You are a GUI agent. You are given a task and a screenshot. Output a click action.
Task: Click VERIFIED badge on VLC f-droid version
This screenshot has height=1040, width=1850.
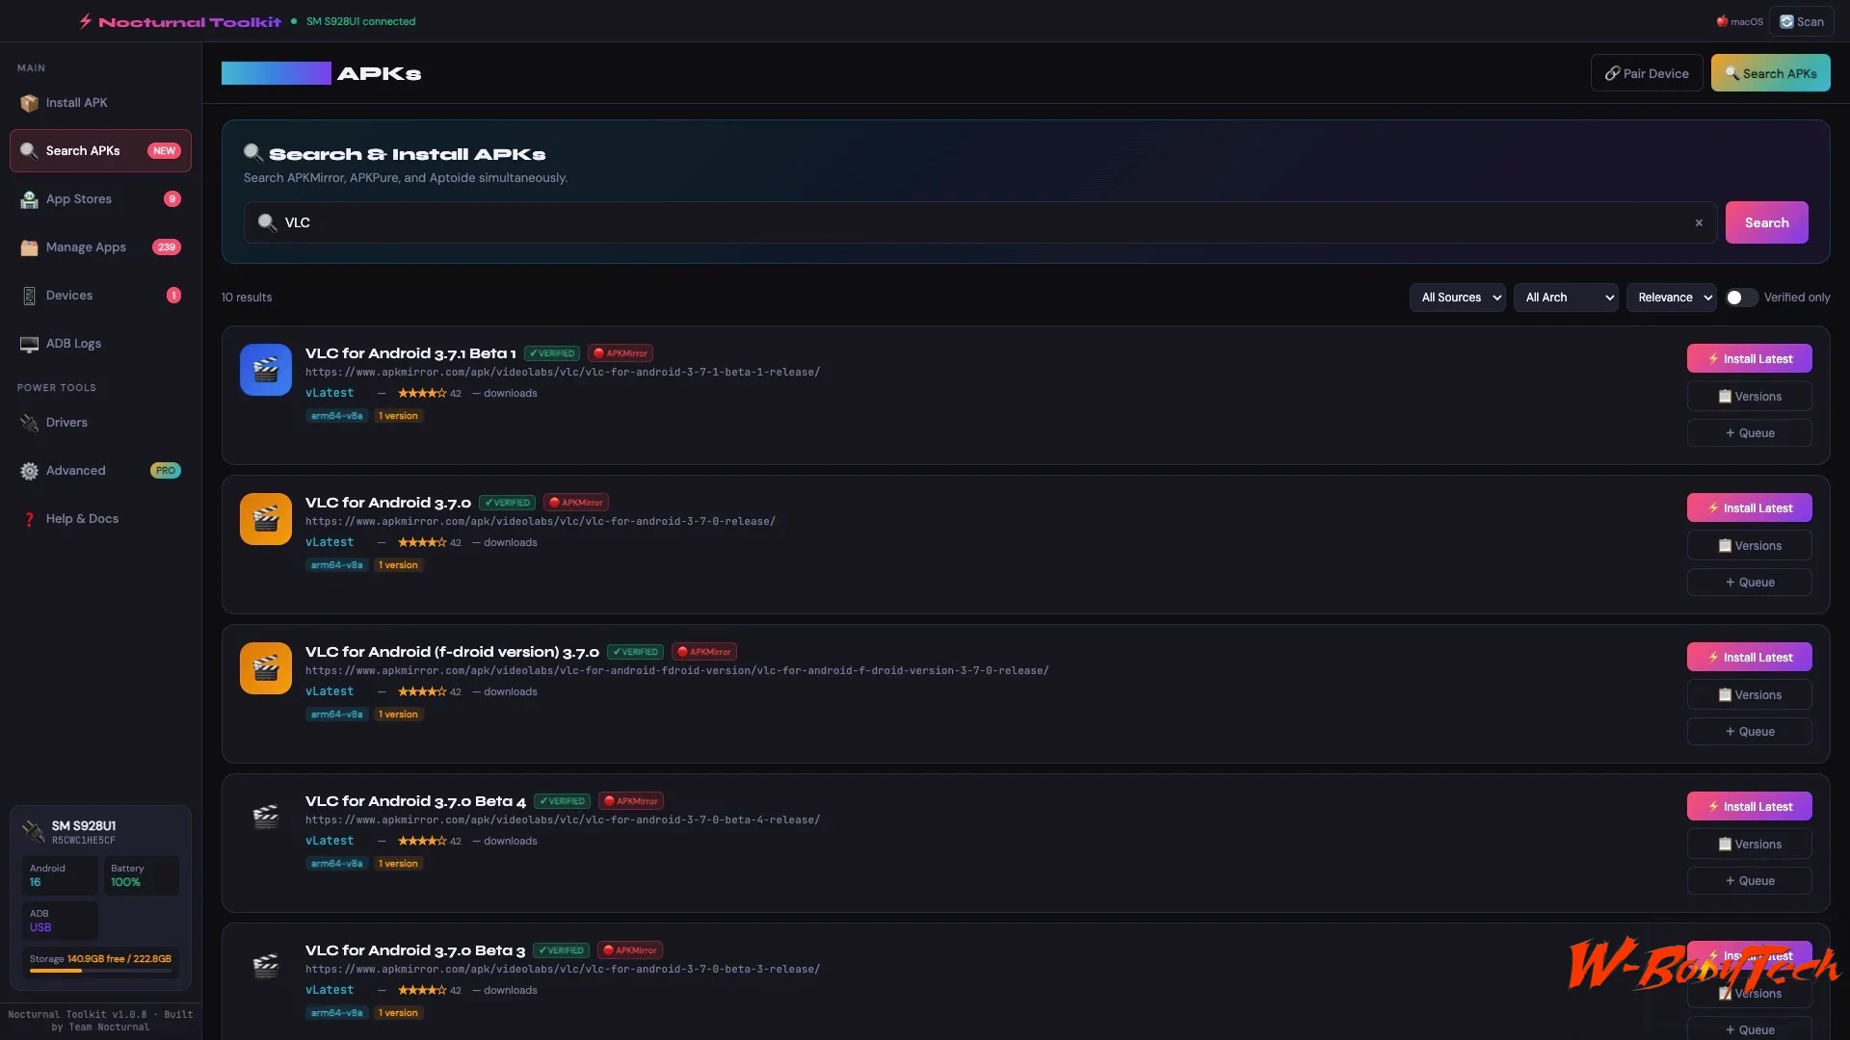coord(636,652)
